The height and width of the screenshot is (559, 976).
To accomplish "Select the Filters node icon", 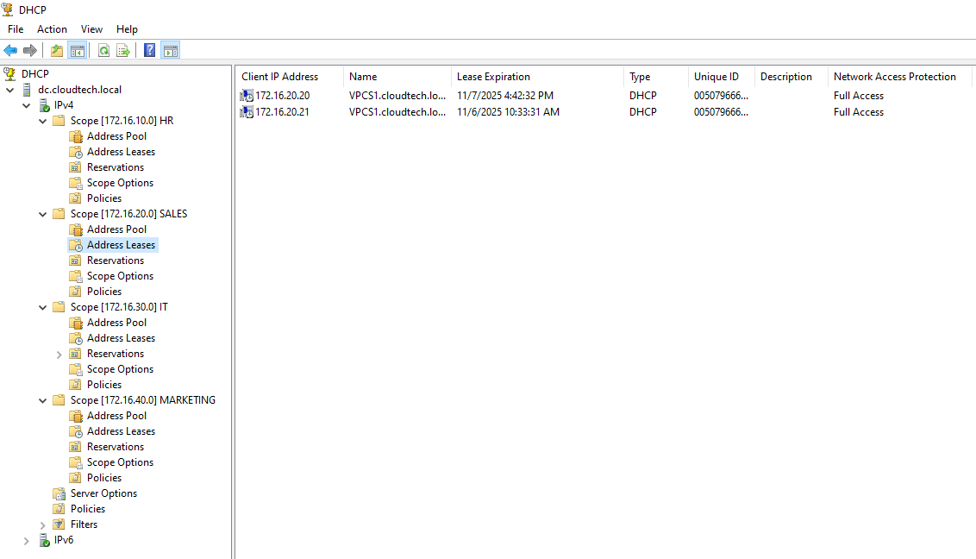I will (59, 524).
